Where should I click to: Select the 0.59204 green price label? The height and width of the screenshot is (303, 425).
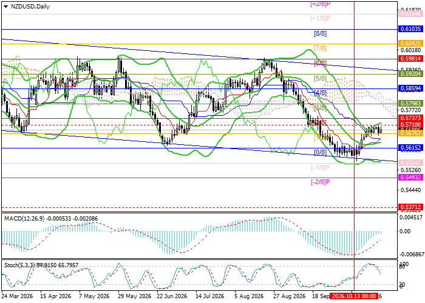click(410, 73)
